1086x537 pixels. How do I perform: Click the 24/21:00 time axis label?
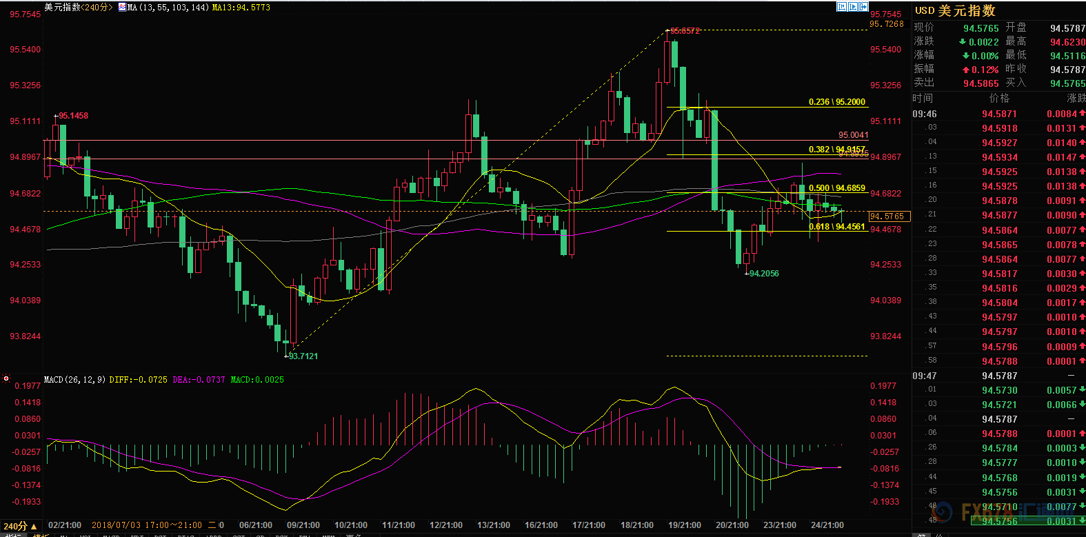tap(827, 525)
